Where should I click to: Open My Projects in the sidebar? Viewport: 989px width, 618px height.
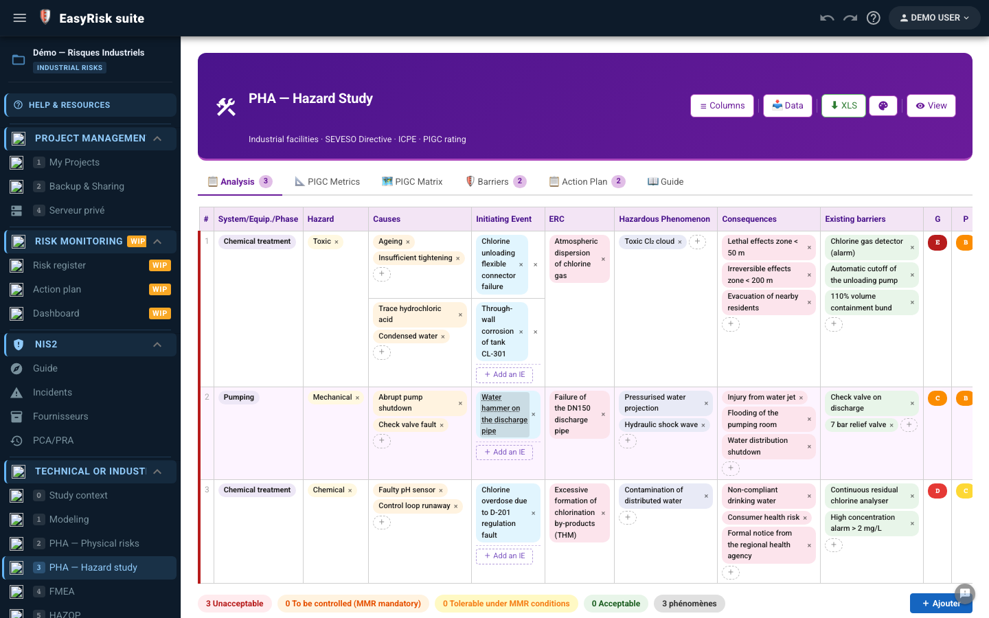pyautogui.click(x=91, y=163)
